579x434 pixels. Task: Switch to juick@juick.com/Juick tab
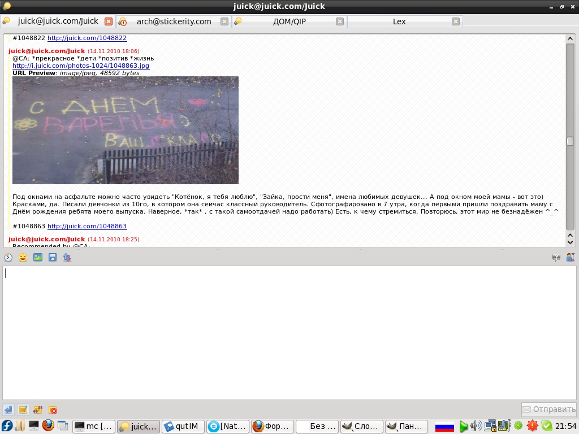[58, 21]
